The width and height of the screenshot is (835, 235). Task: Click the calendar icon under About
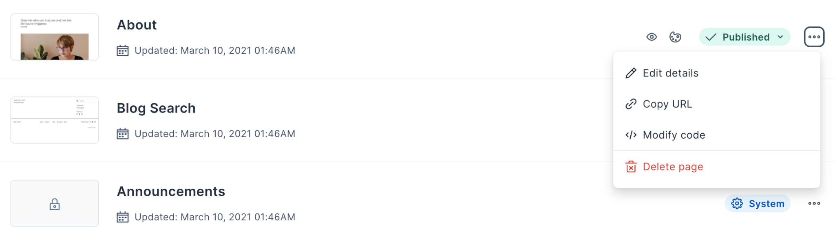[x=123, y=50]
